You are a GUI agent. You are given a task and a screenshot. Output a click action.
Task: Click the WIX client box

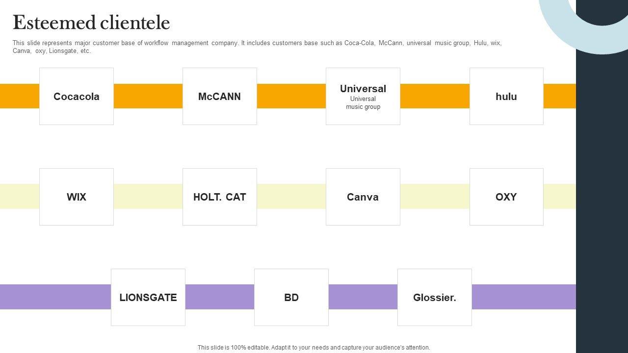(77, 197)
